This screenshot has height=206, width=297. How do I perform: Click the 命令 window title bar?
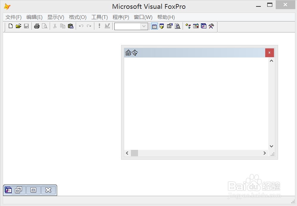point(195,53)
